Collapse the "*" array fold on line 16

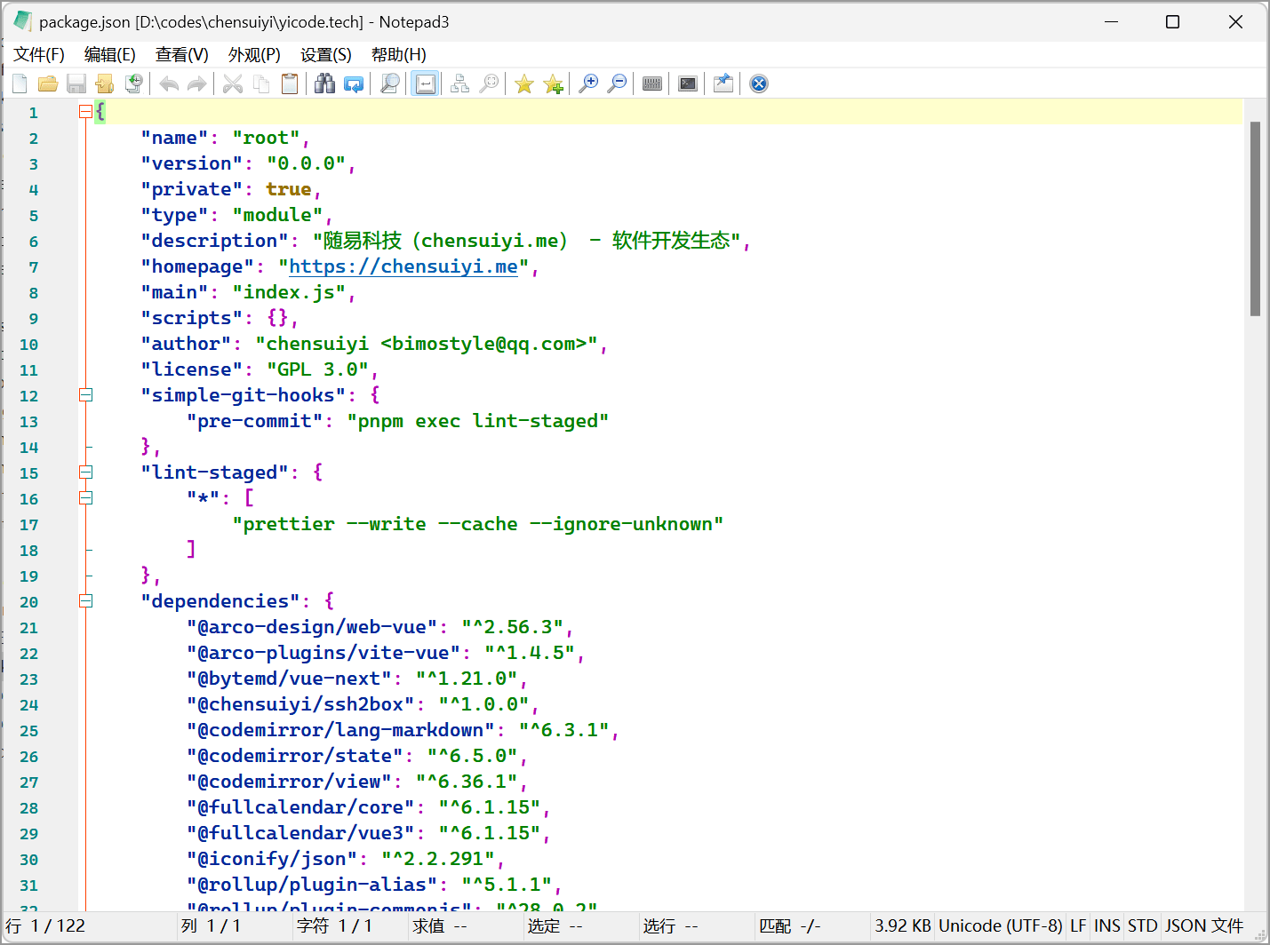tap(85, 498)
